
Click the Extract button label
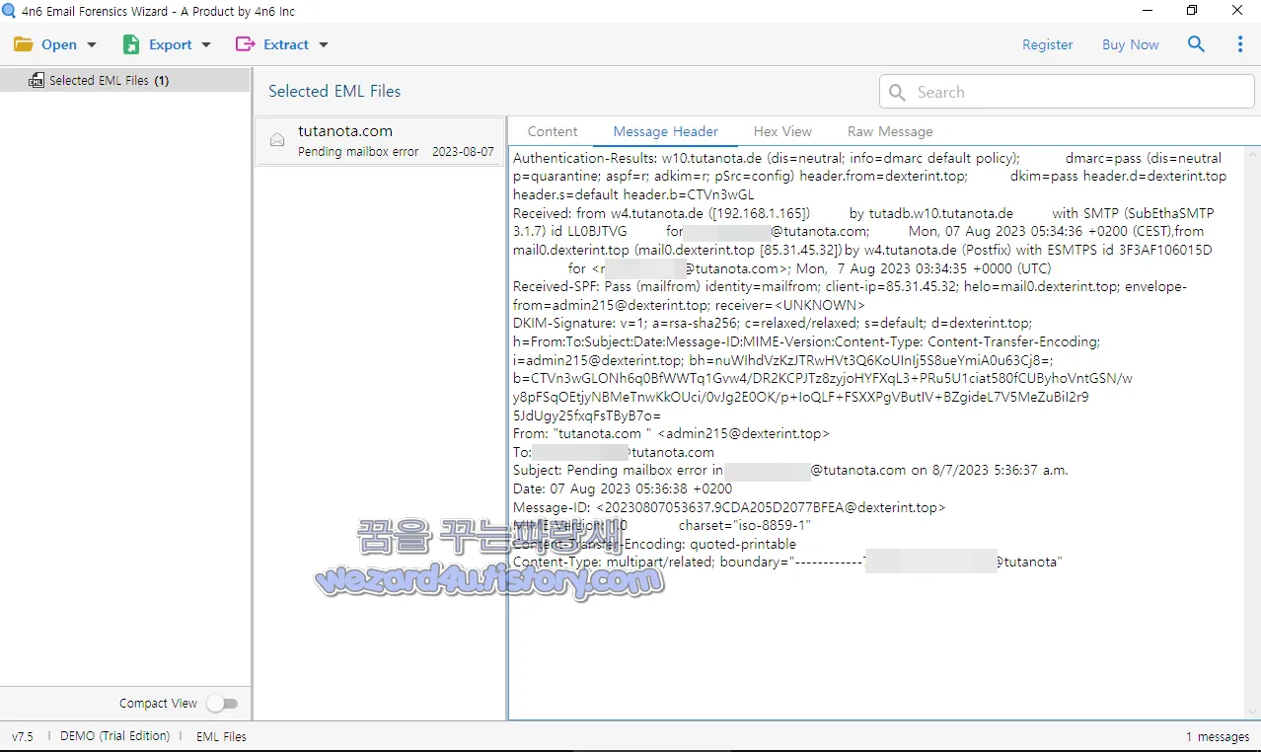(286, 44)
